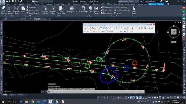Click the command line input field
This screenshot has width=186, height=104.
coord(96,92)
